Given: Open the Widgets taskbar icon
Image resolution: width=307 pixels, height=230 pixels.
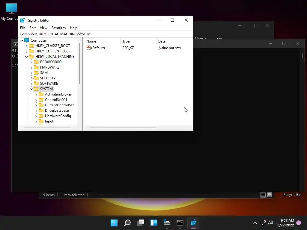Looking at the screenshot, I should pyautogui.click(x=154, y=223).
